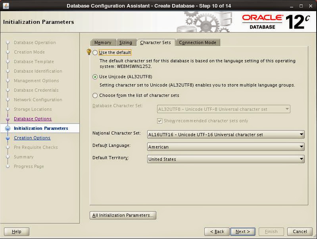
Task: Select Initialization Parameters step in sidebar
Action: click(41, 128)
